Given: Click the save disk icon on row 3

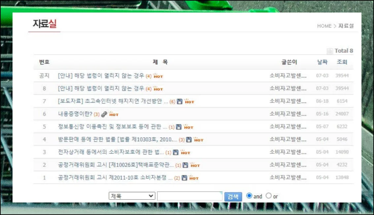Looking at the screenshot, I should click(x=175, y=152).
